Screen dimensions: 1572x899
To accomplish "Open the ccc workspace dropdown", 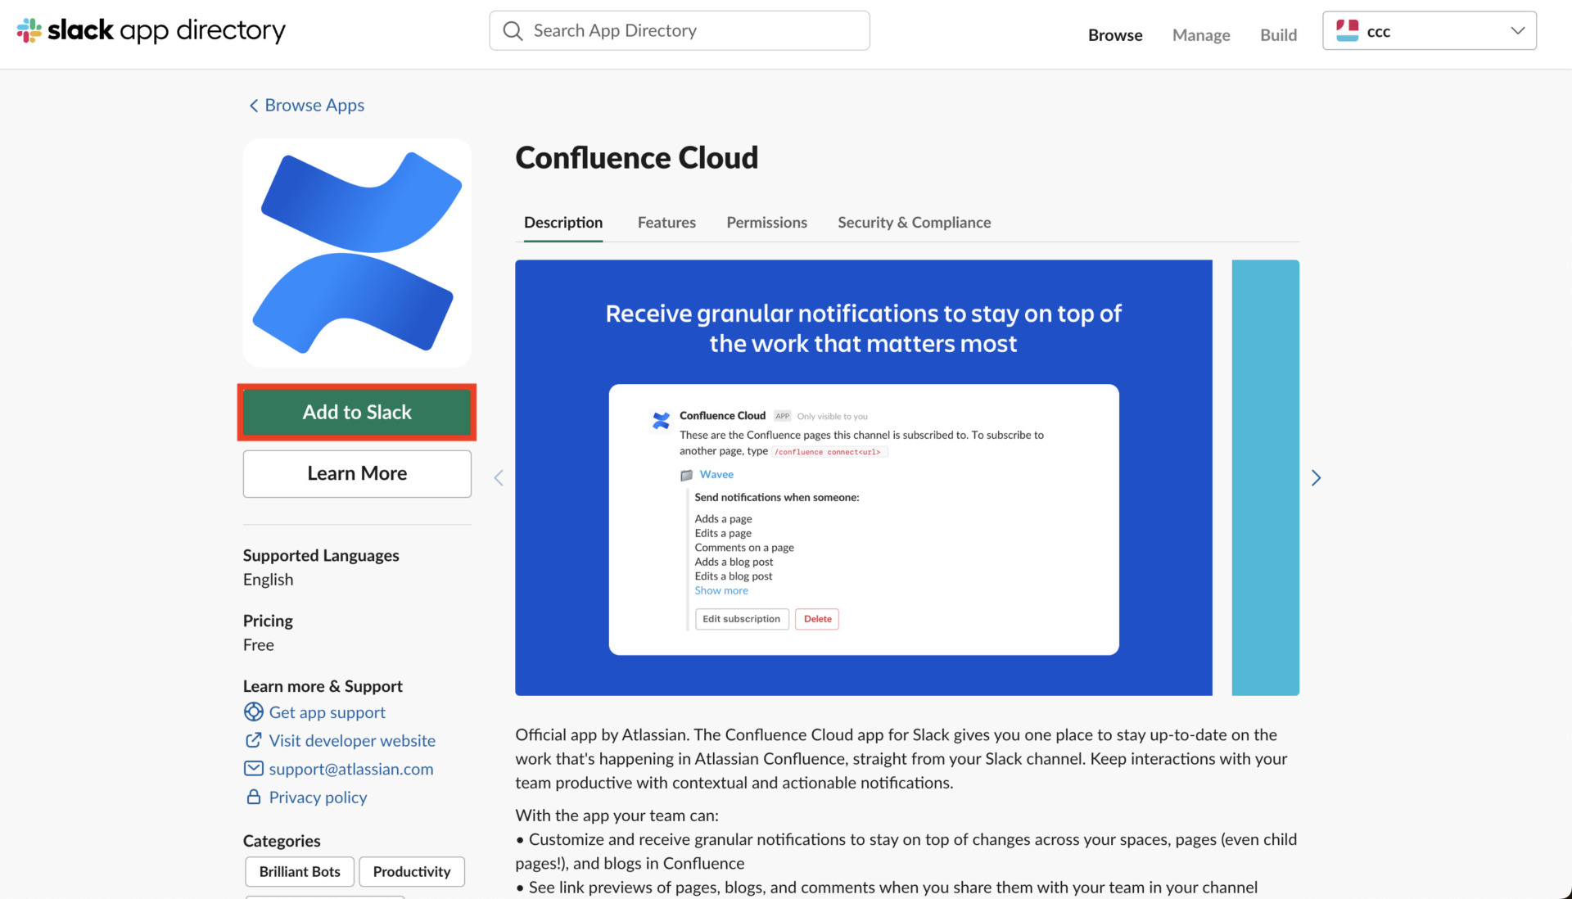I will 1517,31.
